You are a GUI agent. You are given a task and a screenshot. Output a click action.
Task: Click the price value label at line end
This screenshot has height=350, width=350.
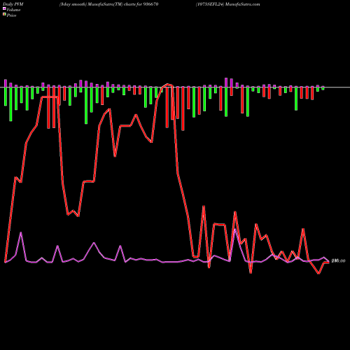tap(338, 261)
